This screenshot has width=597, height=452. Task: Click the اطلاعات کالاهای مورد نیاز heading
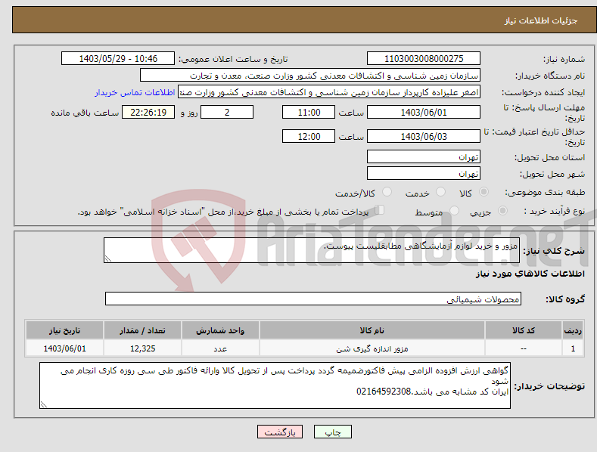click(x=530, y=274)
